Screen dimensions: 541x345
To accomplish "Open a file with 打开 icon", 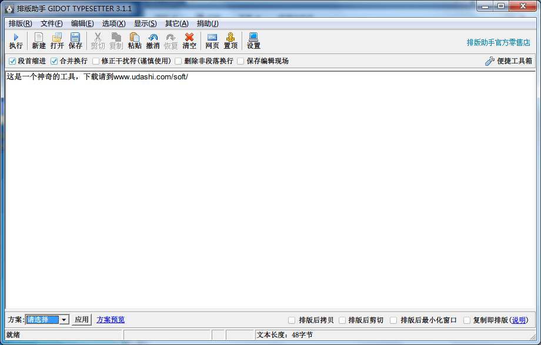I will [57, 41].
